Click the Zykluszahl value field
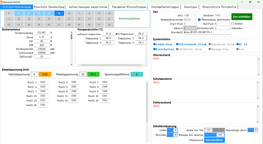Image resolution: width=263 pixels, height=144 pixels. [x=42, y=57]
